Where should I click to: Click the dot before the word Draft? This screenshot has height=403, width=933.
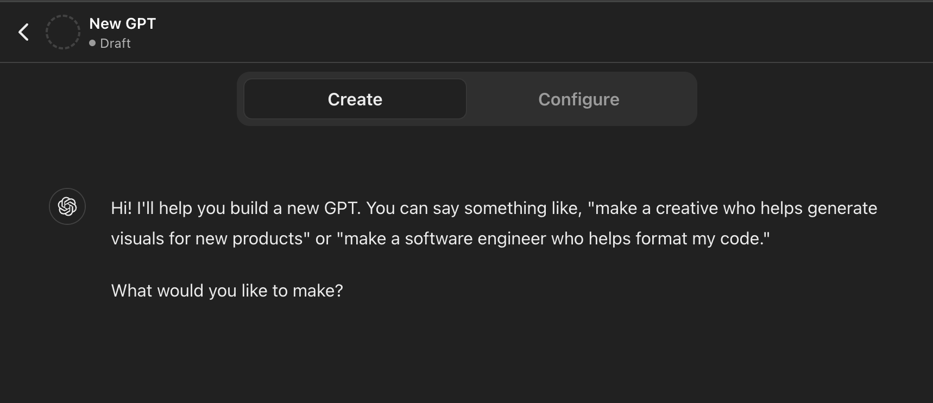pyautogui.click(x=91, y=43)
